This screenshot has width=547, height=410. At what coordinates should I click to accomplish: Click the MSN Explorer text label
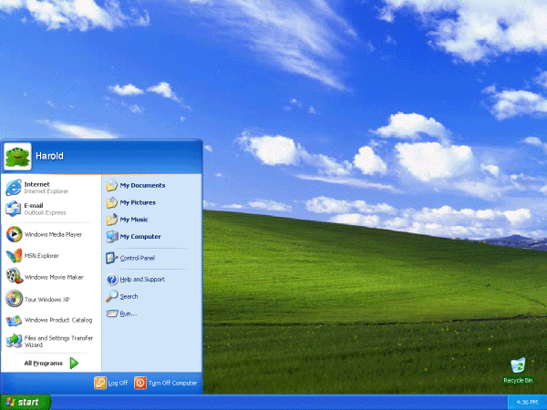[42, 256]
